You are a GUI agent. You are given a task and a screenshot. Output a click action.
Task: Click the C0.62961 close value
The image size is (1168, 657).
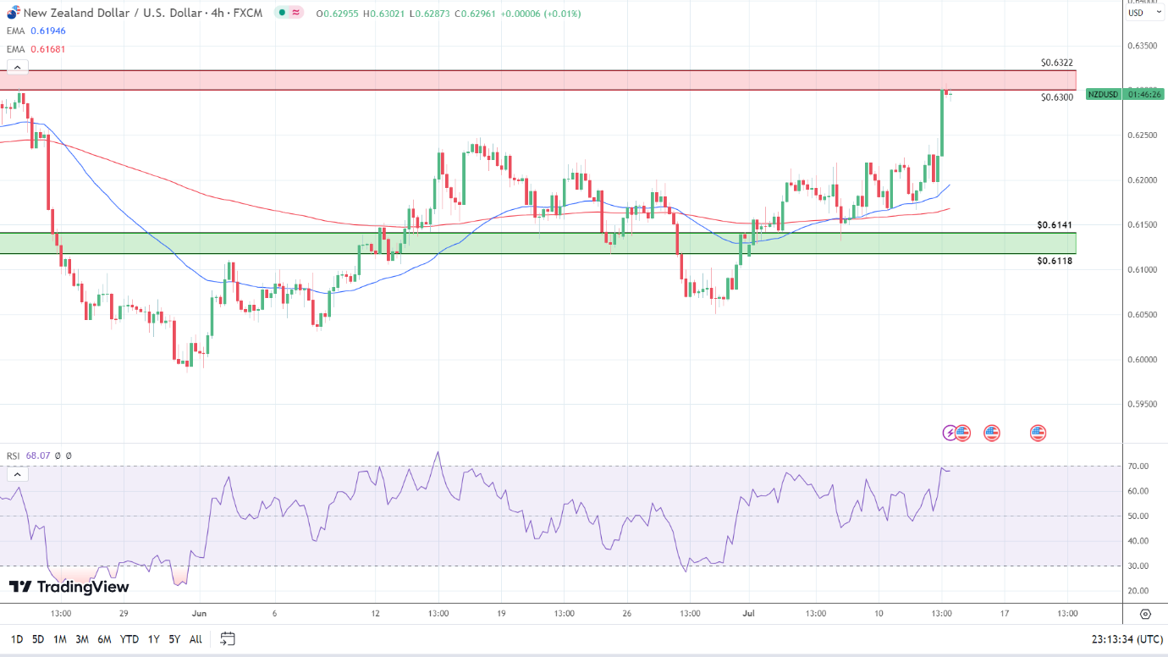pos(475,14)
